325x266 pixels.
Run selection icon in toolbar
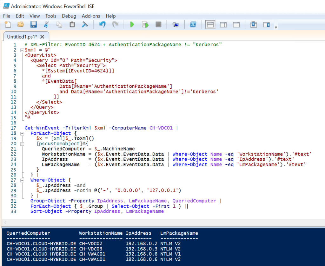pos(145,25)
